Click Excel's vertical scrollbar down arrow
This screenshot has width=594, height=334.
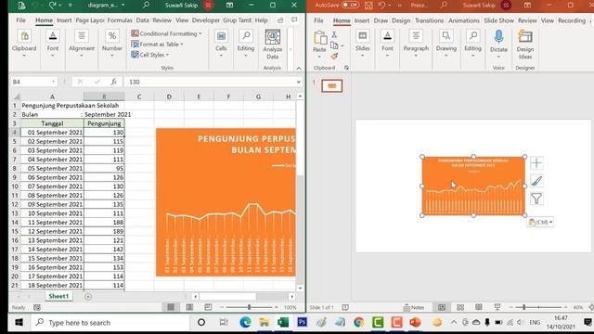coord(300,288)
